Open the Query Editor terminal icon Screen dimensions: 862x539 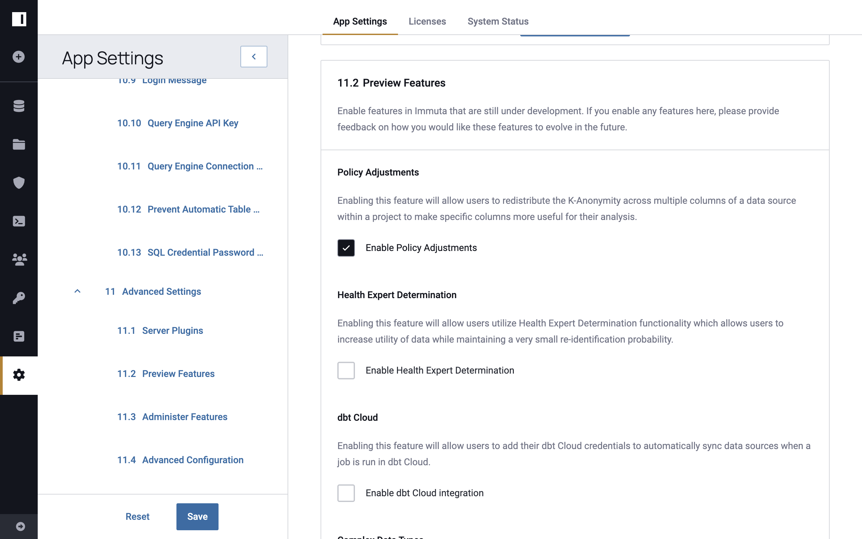coord(19,221)
